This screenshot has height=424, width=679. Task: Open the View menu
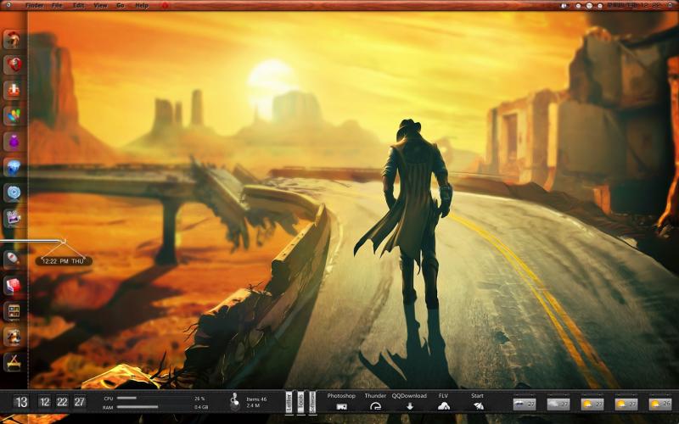[100, 6]
